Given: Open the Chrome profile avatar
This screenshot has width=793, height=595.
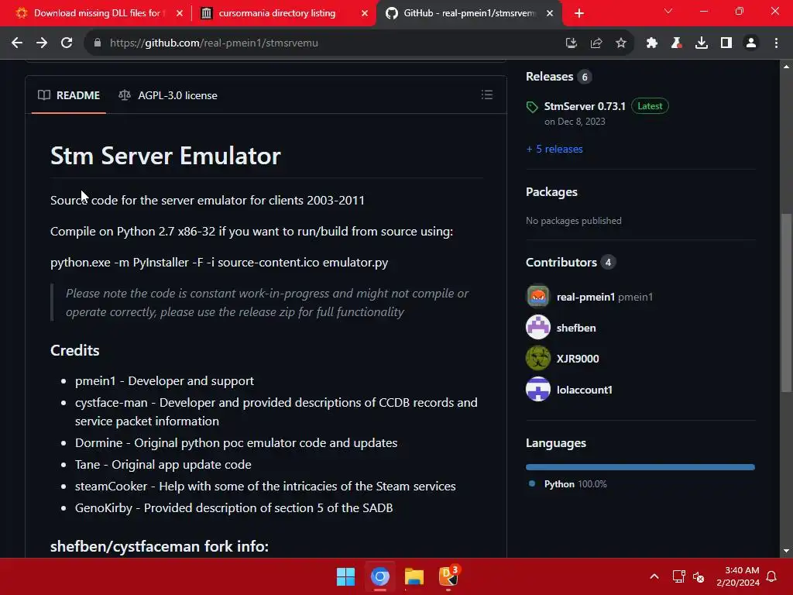Looking at the screenshot, I should (751, 43).
